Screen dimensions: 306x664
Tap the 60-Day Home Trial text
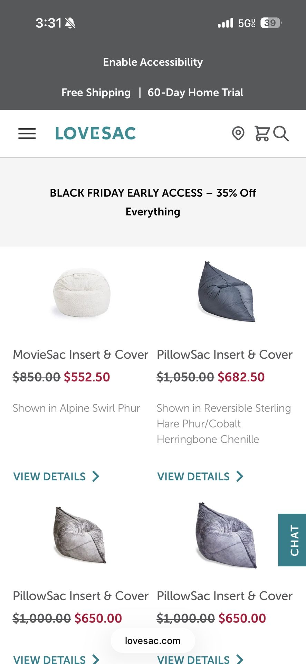pos(195,93)
